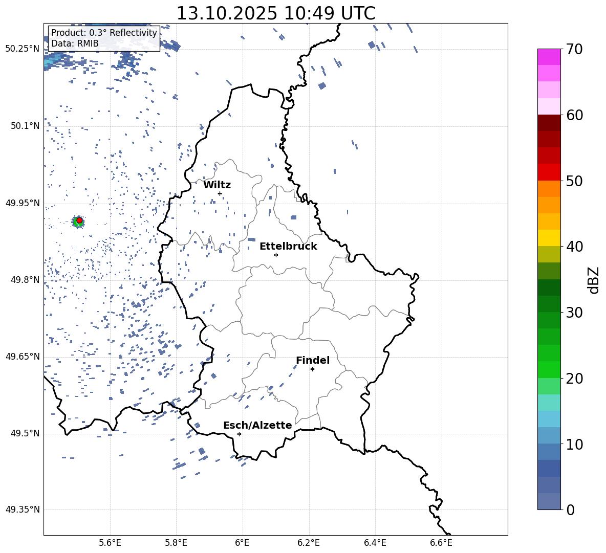The height and width of the screenshot is (553, 606).
Task: Click the dBZ colorbar label
Action: (593, 280)
